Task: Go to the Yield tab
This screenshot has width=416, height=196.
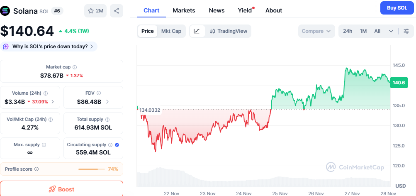Action: coord(245,10)
